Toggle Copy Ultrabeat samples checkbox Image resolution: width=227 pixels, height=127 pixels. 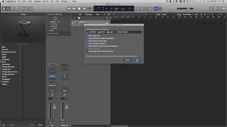pos(87,43)
